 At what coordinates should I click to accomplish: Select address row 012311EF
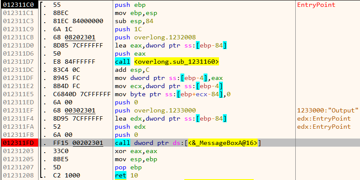pyautogui.click(x=18, y=110)
